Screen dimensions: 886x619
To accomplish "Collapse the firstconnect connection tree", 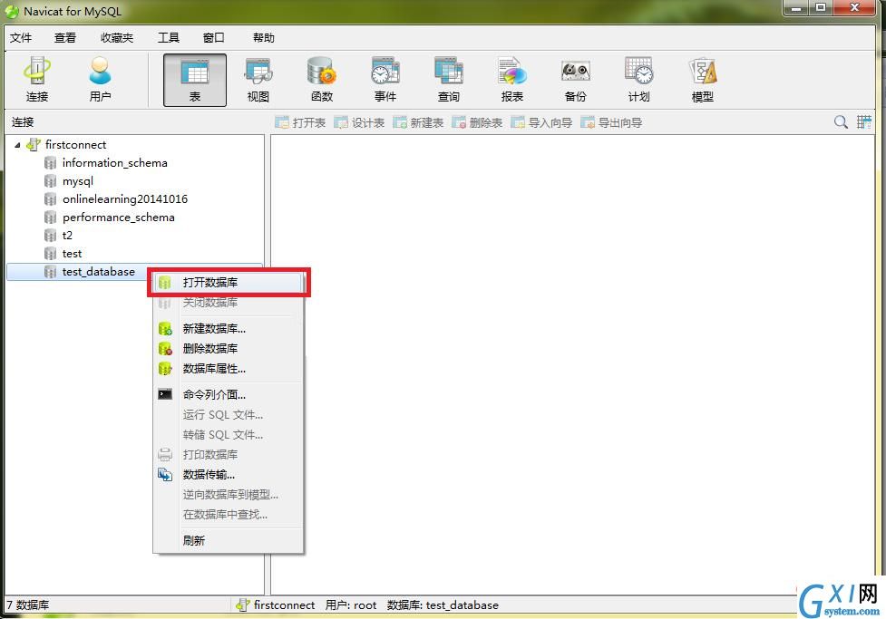I will (17, 145).
